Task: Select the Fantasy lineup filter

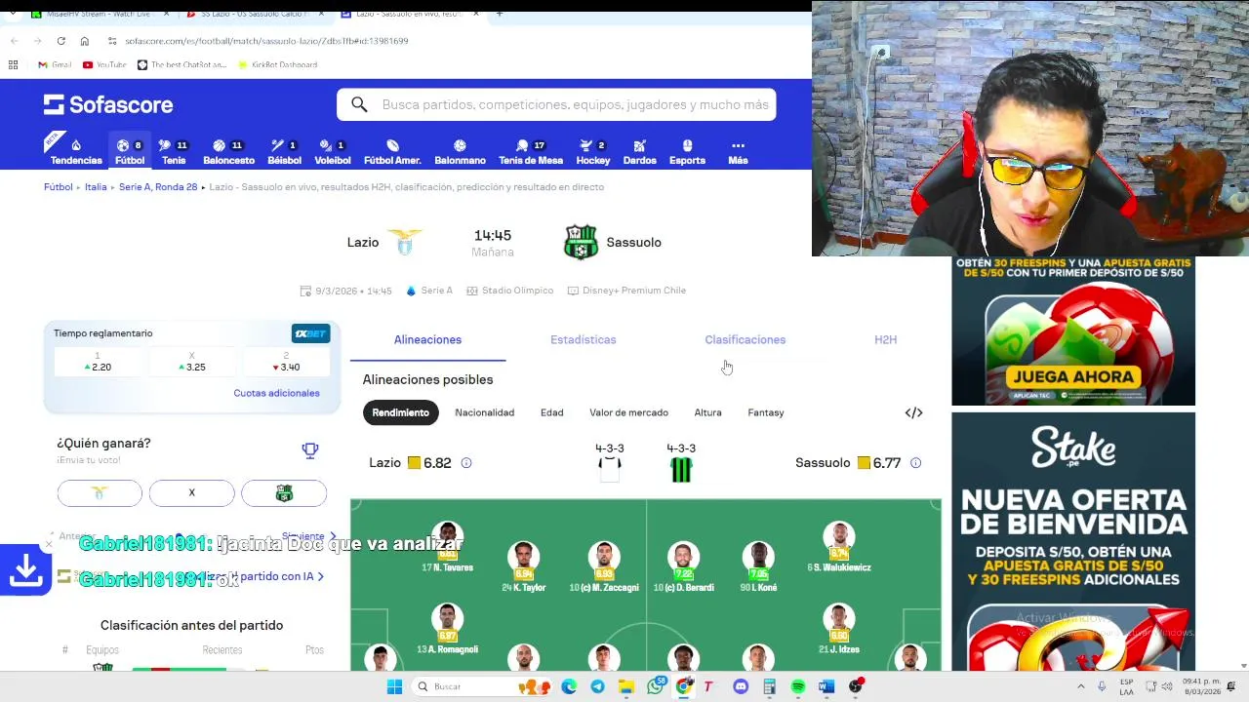Action: point(766,412)
